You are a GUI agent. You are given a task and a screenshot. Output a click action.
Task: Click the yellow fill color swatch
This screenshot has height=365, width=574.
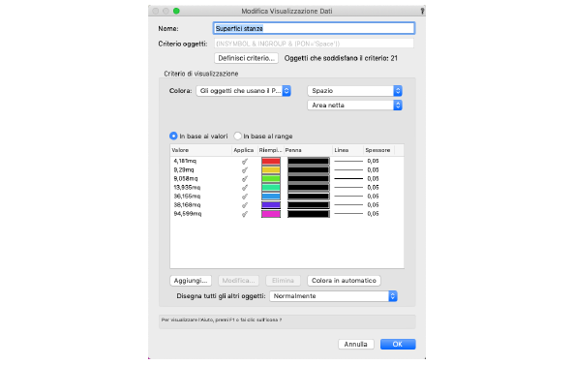coord(271,169)
